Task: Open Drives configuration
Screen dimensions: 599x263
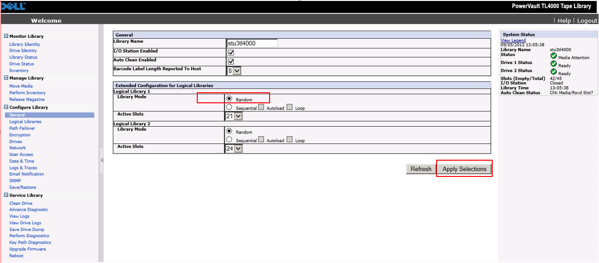Action: 16,142
